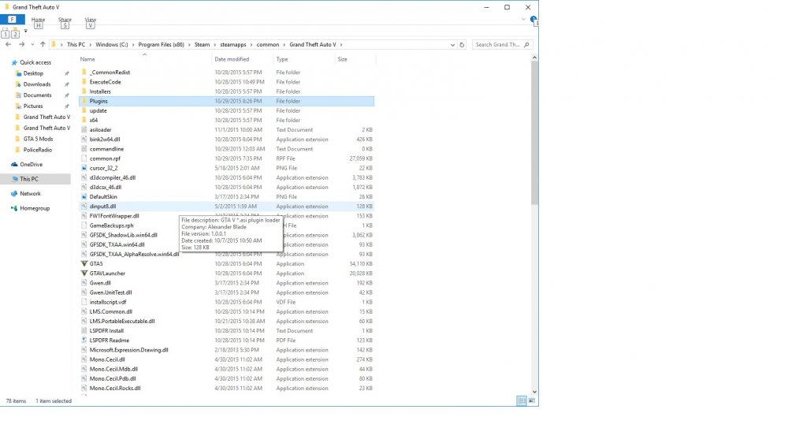
Task: Open the File tab in ribbon
Action: point(12,20)
